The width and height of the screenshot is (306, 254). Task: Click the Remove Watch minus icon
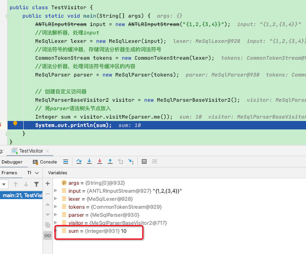point(48,194)
